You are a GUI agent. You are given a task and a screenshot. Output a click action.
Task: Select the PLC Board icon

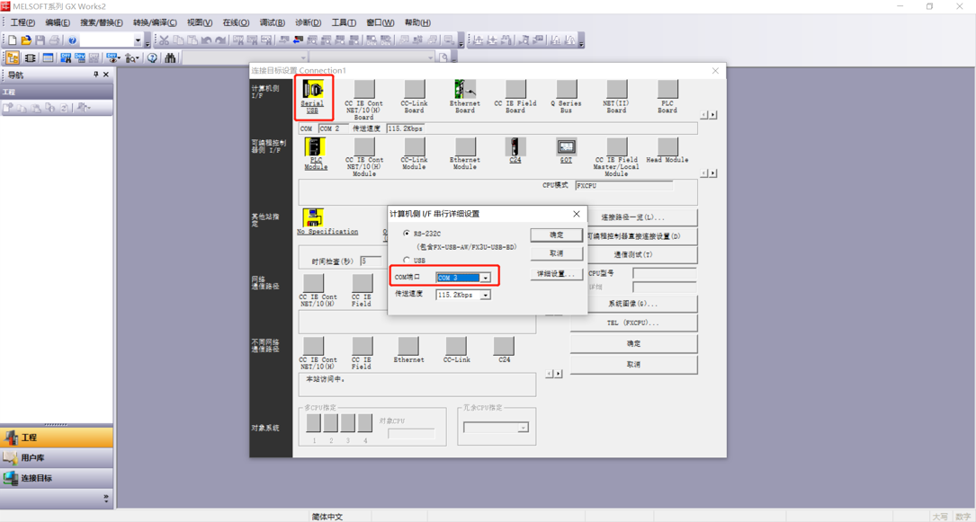coord(667,89)
